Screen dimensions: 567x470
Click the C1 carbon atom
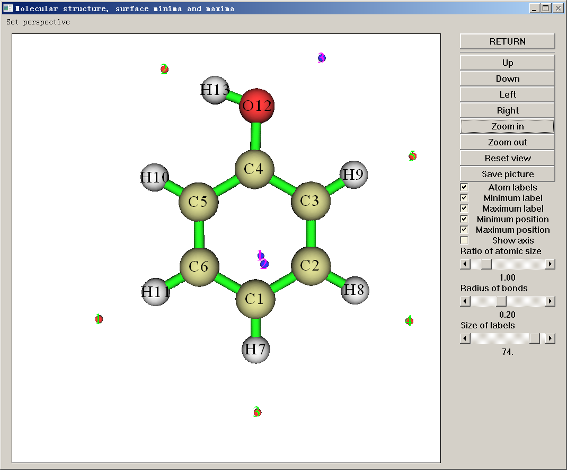(255, 299)
